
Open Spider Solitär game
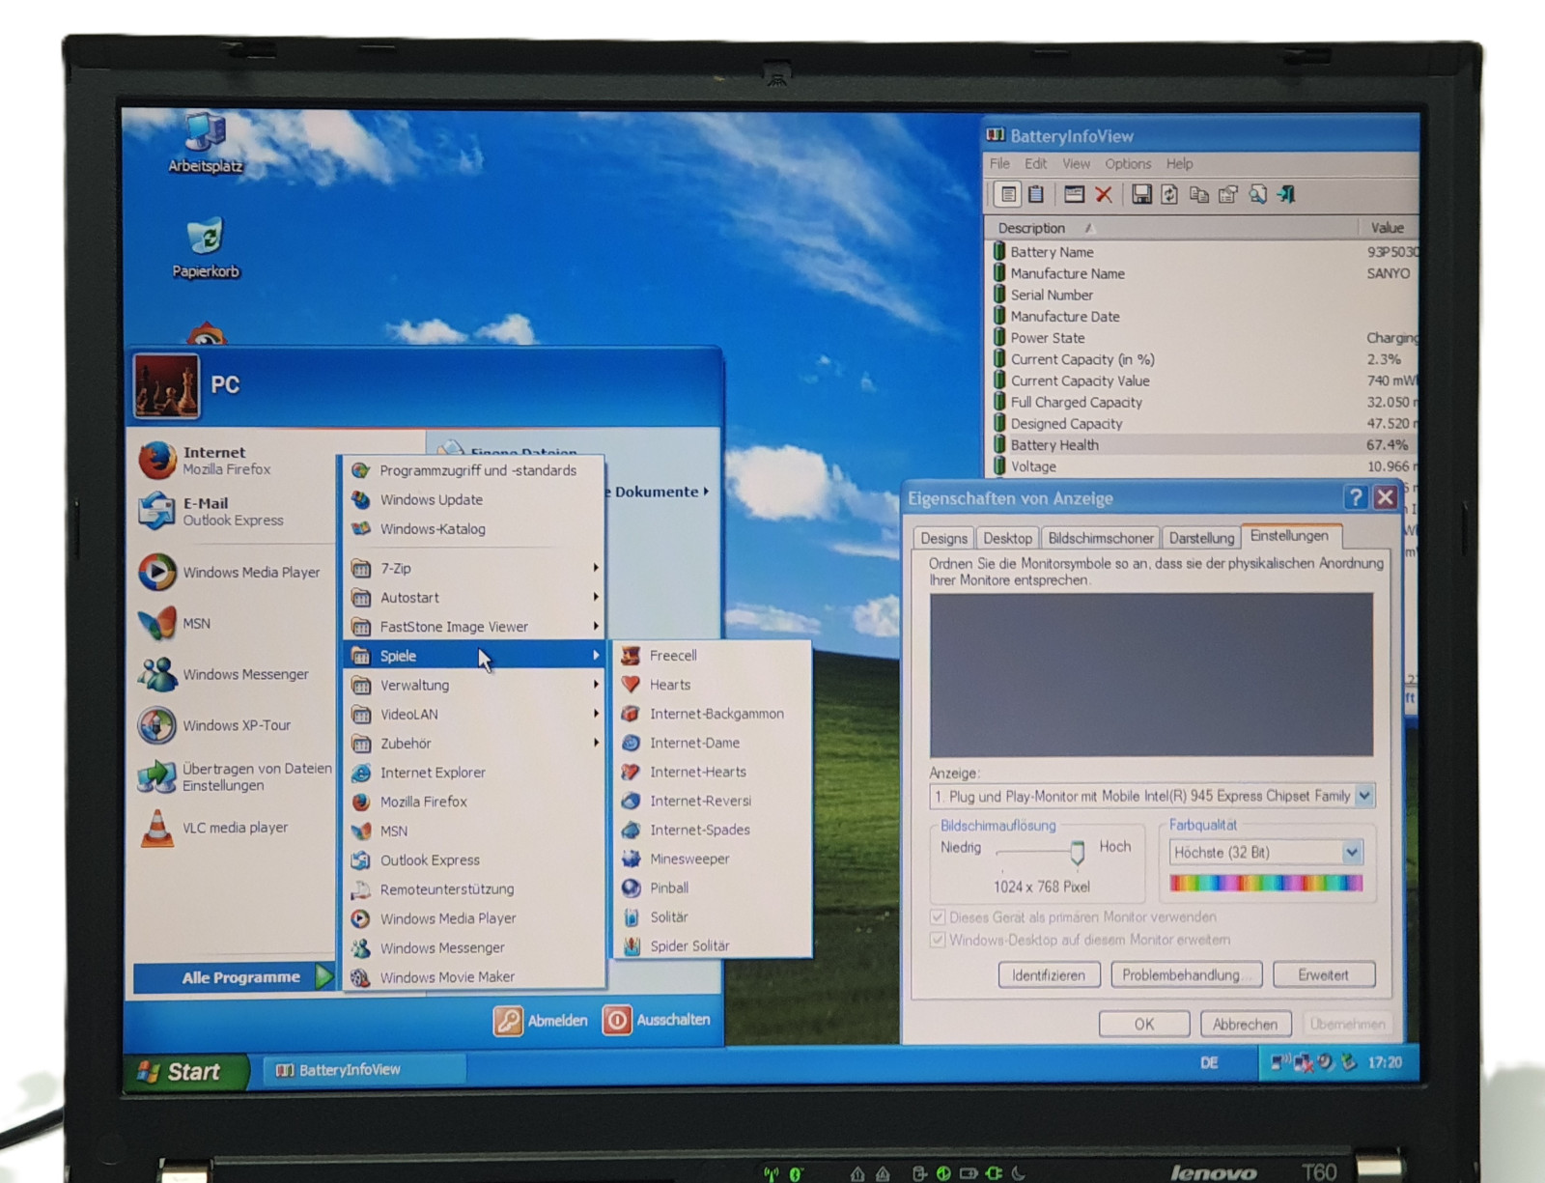688,945
